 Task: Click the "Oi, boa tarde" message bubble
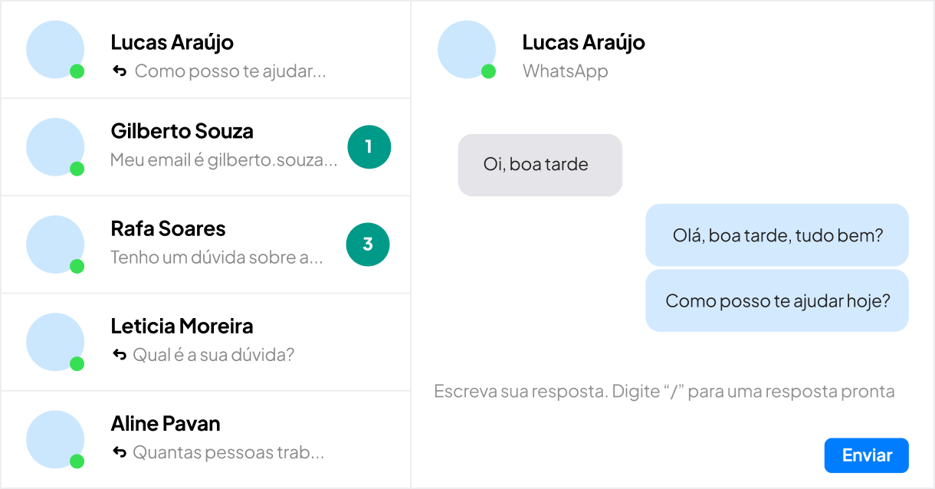pyautogui.click(x=540, y=165)
